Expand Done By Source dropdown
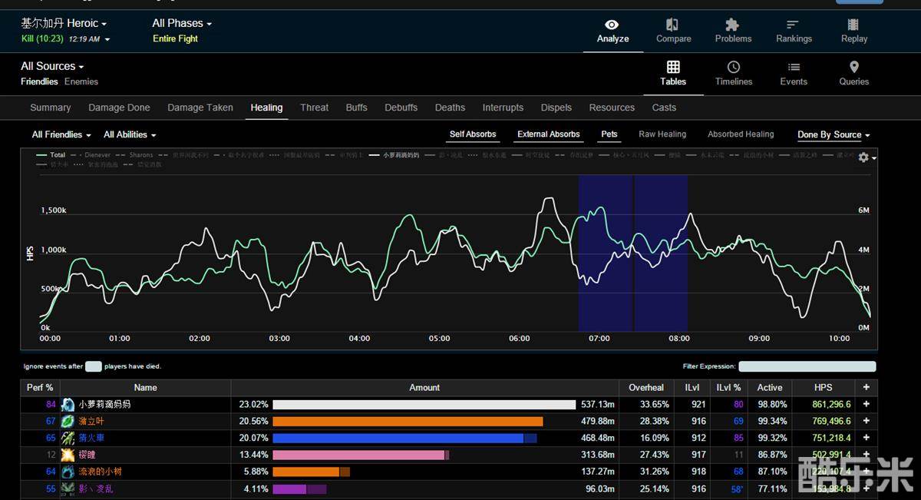Viewport: 921px width, 500px height. coord(834,135)
